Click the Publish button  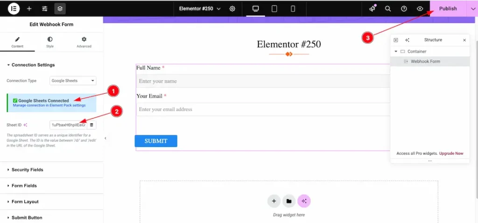pyautogui.click(x=448, y=8)
